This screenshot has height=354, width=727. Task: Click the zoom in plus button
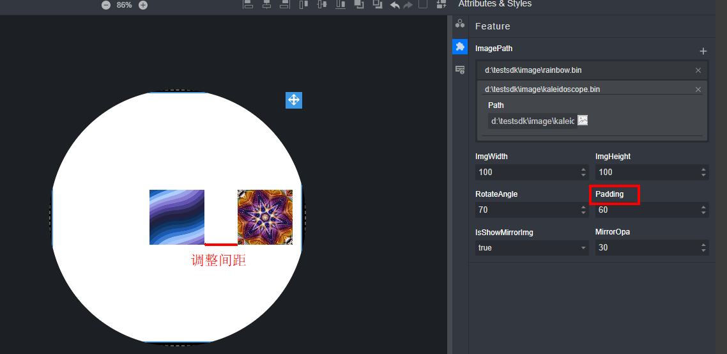tap(143, 5)
